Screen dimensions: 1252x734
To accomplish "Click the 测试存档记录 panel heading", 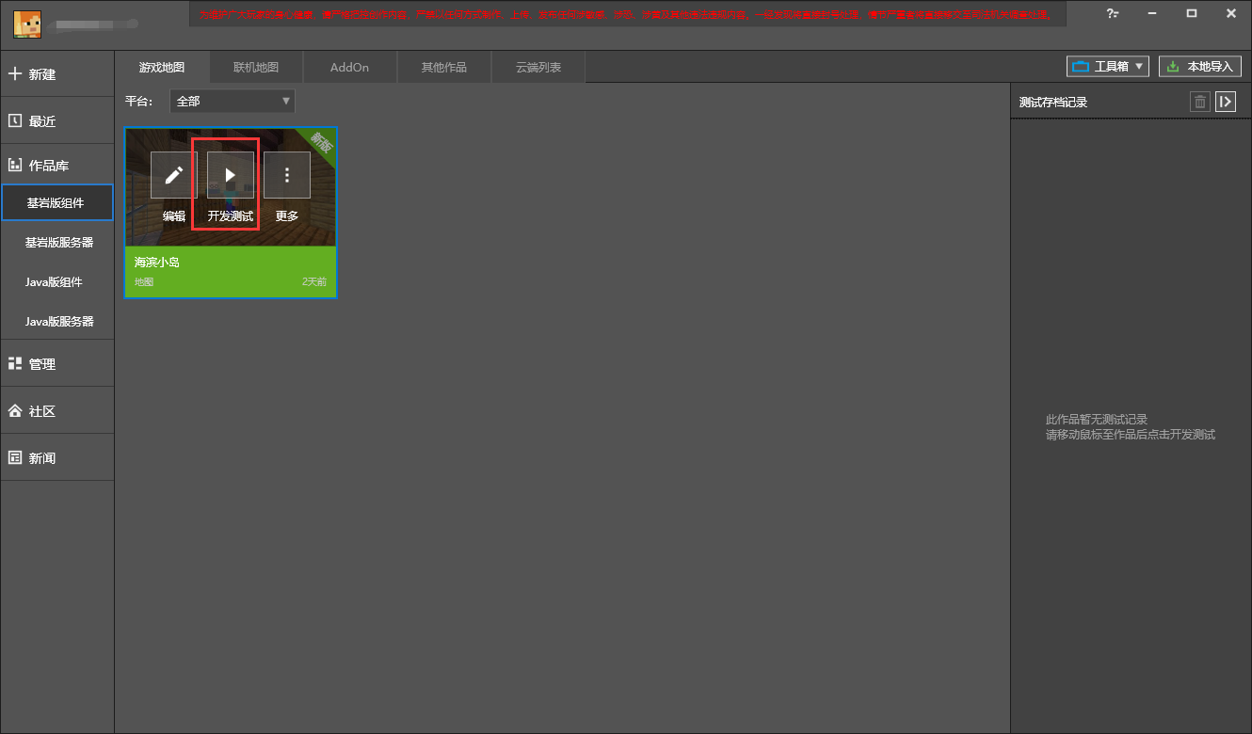I will point(1053,102).
